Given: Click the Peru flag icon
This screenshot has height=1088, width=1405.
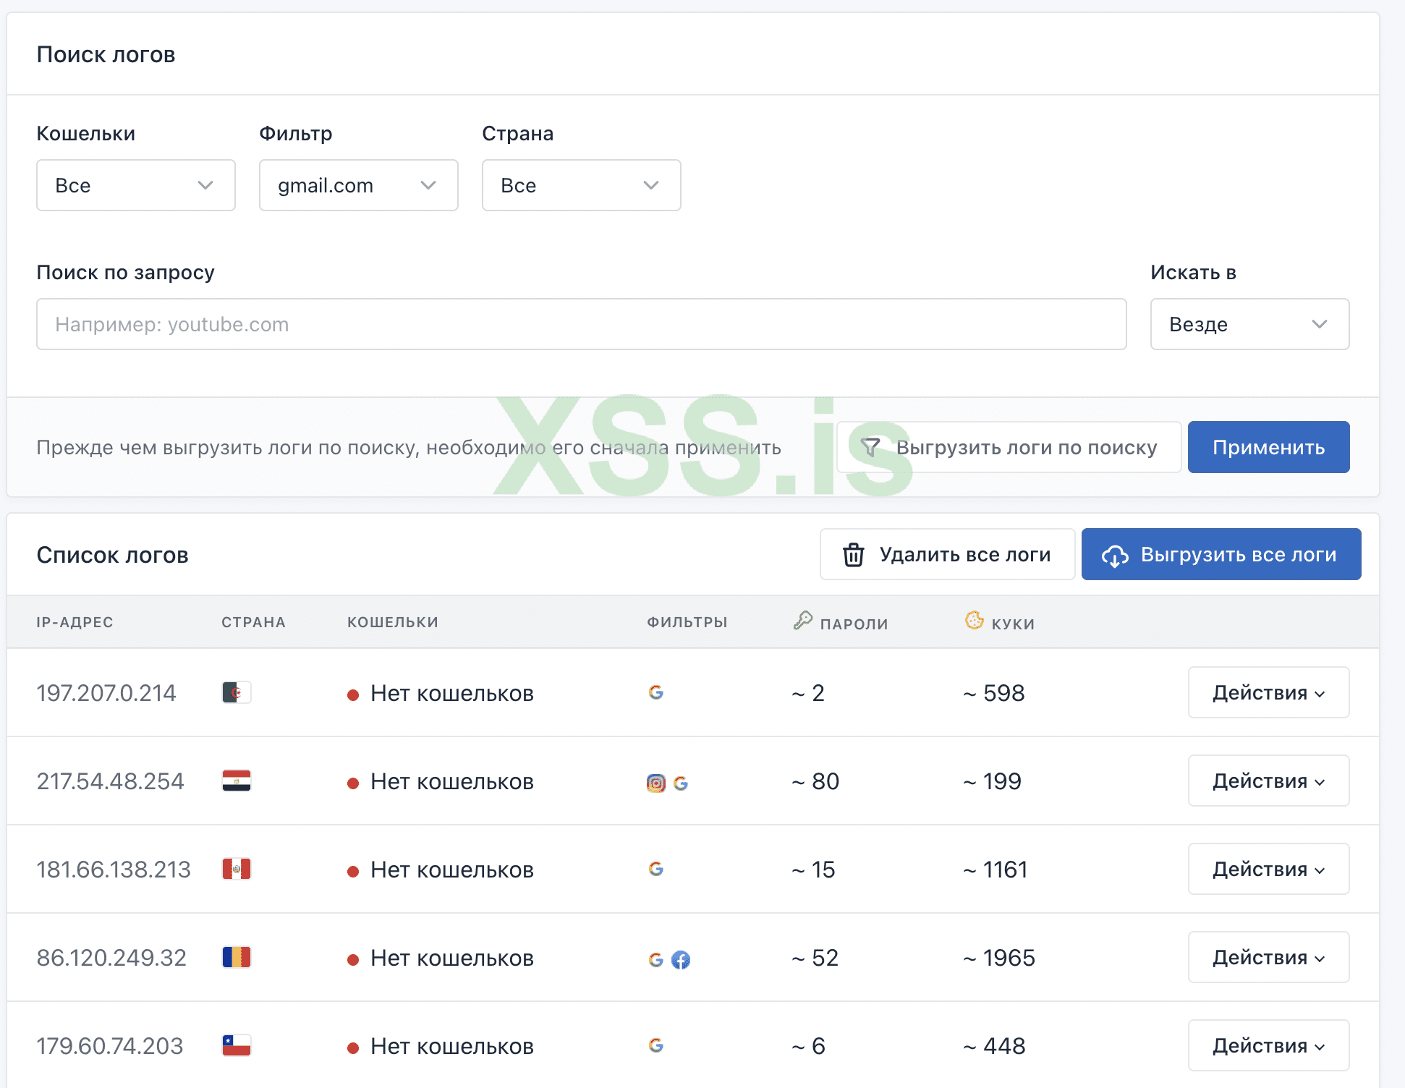Looking at the screenshot, I should pos(237,869).
